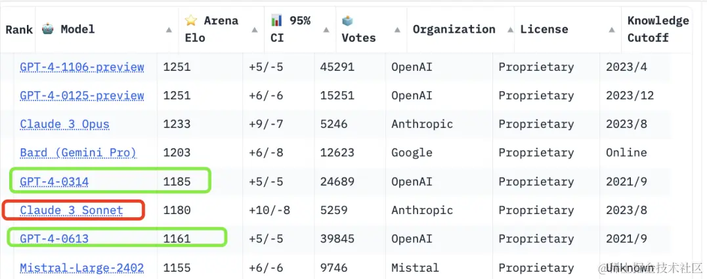
Task: Click the bar chart icon in 95% CI header
Action: coord(276,20)
